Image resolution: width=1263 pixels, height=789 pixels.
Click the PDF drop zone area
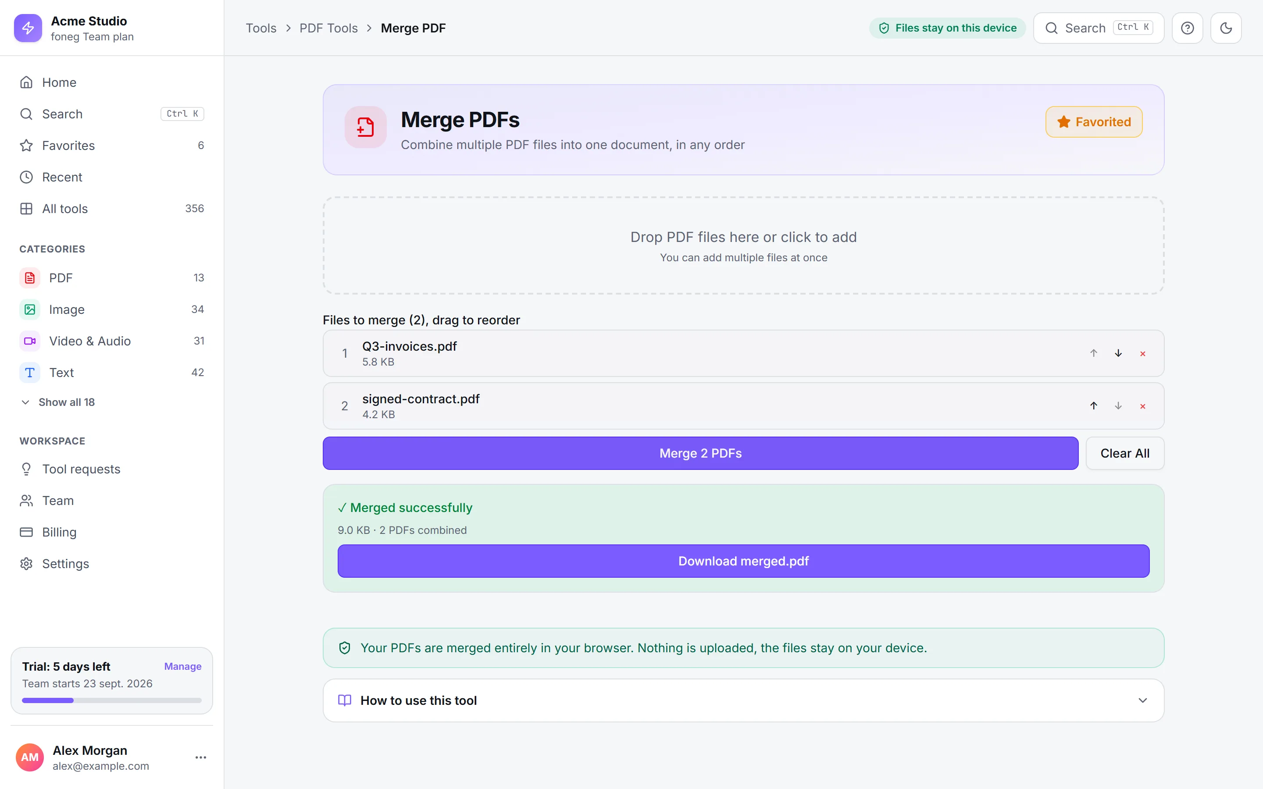(x=743, y=246)
